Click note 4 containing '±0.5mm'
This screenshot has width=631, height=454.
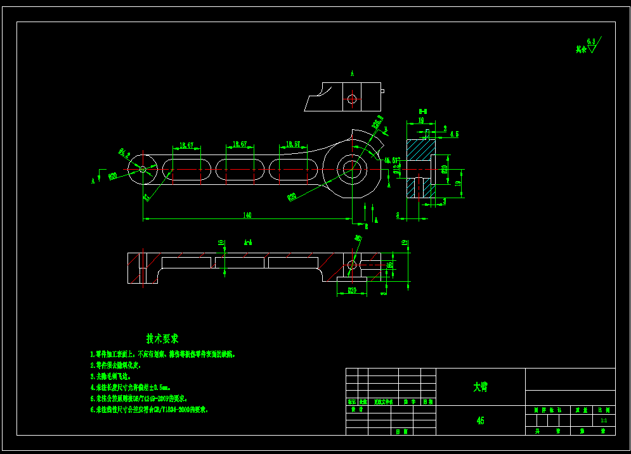click(x=131, y=388)
